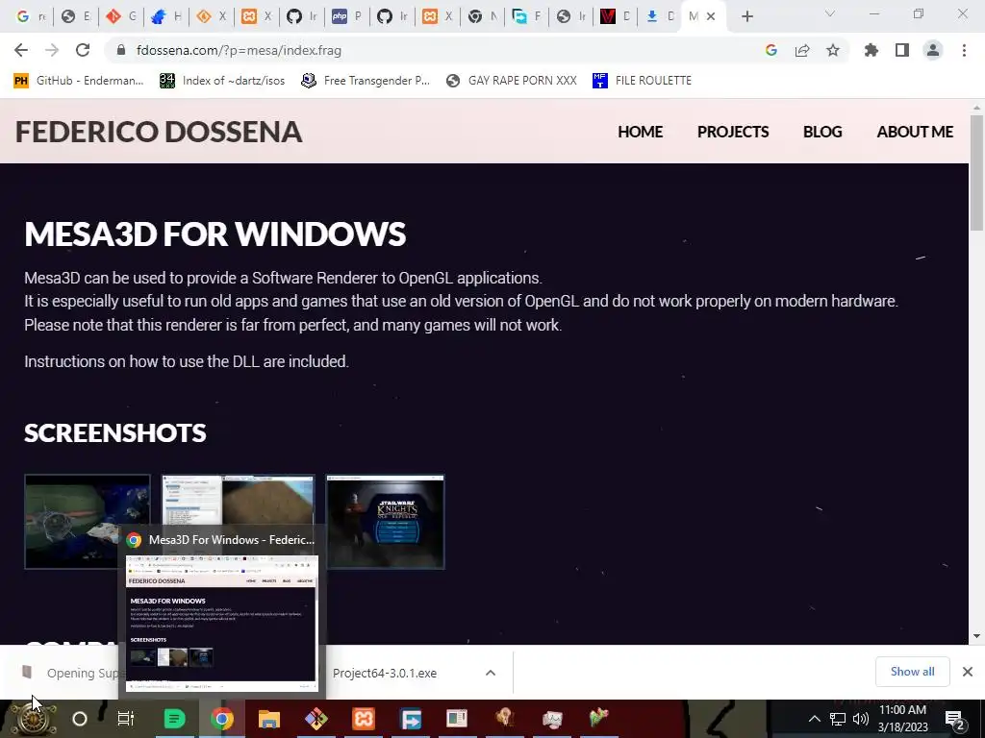Open the Star Wars Knights screenshot thumbnail

385,522
